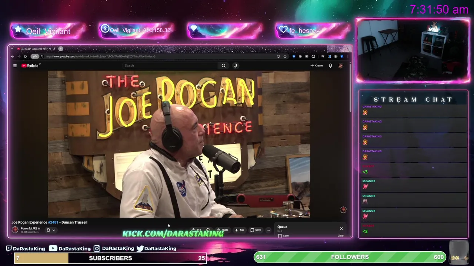Click the PowerfulJRE channel avatar
Screen dimensions: 474x266
15,230
